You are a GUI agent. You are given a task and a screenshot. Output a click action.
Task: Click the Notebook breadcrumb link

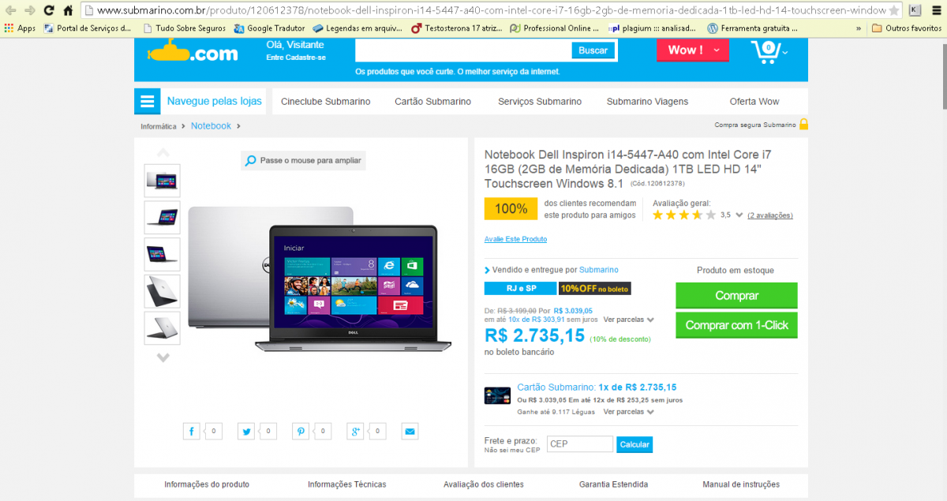[x=211, y=125]
